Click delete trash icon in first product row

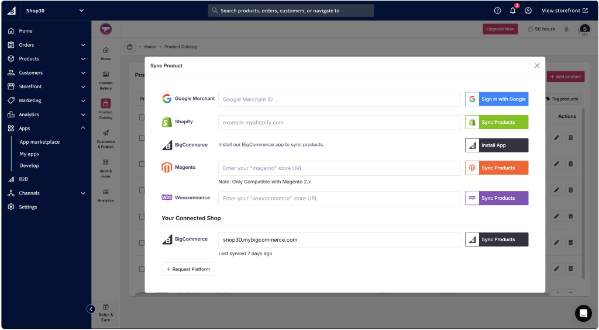coord(571,138)
